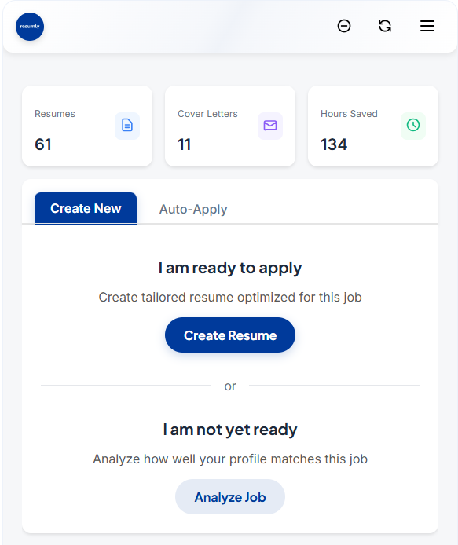Click the resumes count 61

coord(43,144)
